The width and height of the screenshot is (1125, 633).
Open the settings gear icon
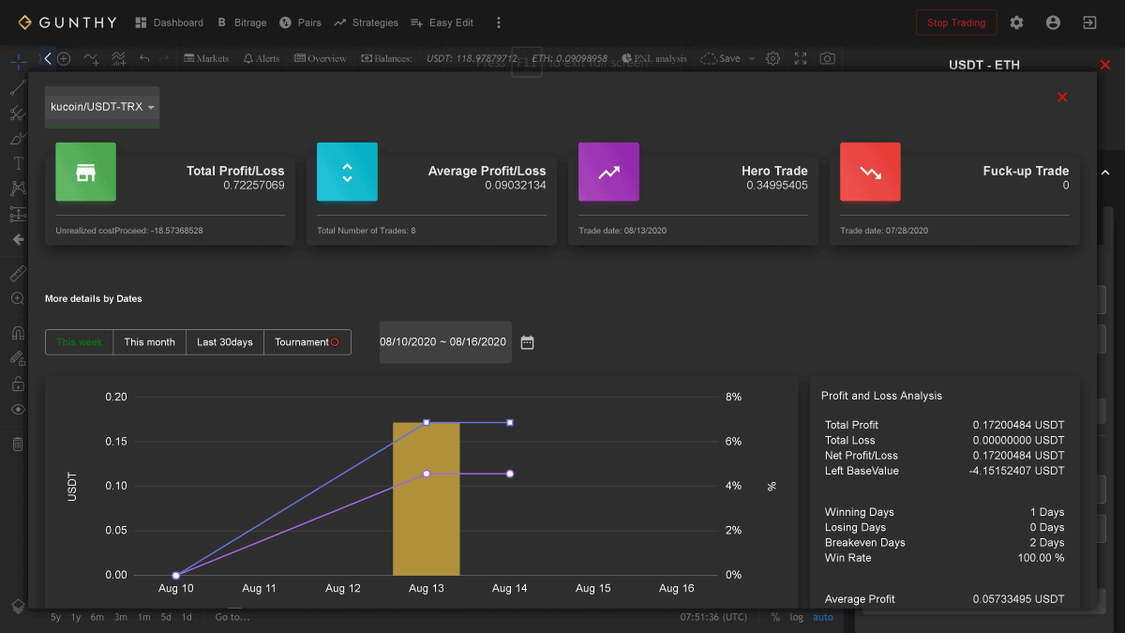tap(1016, 23)
